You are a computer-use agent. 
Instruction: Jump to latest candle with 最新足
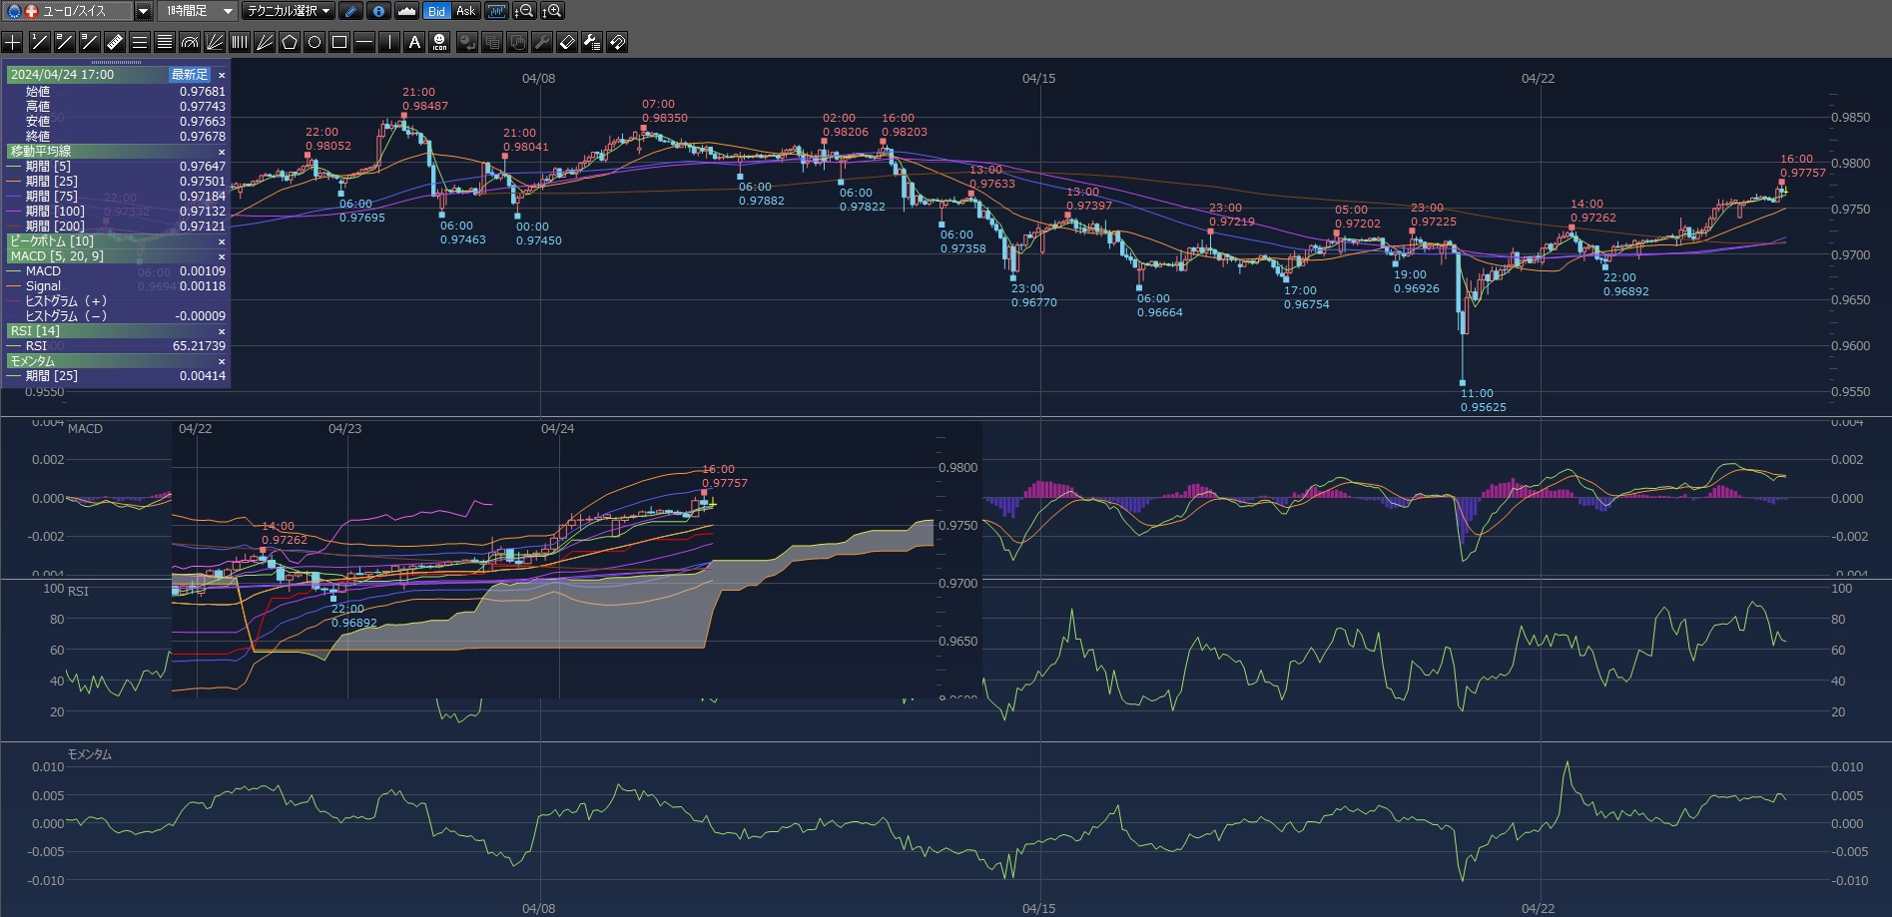[x=189, y=75]
